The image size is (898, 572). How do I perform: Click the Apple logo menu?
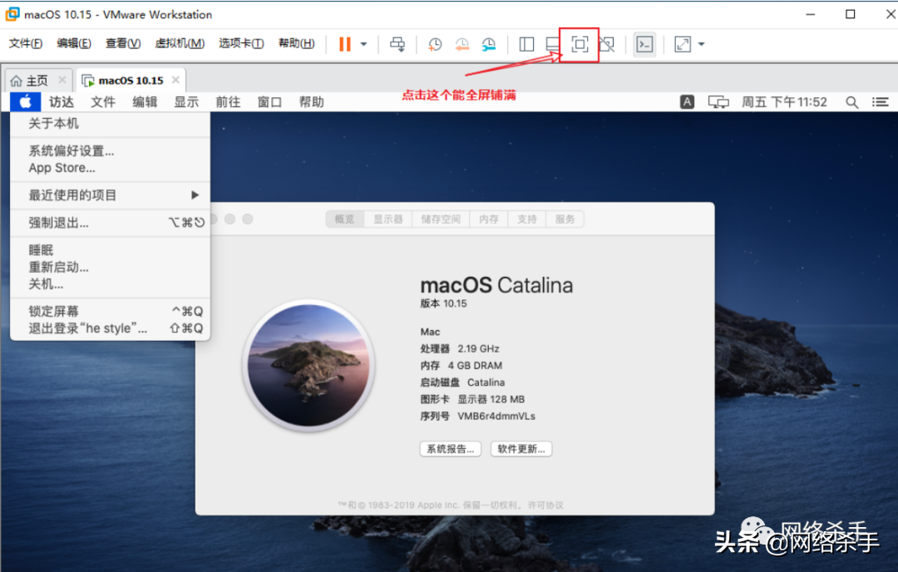(25, 102)
